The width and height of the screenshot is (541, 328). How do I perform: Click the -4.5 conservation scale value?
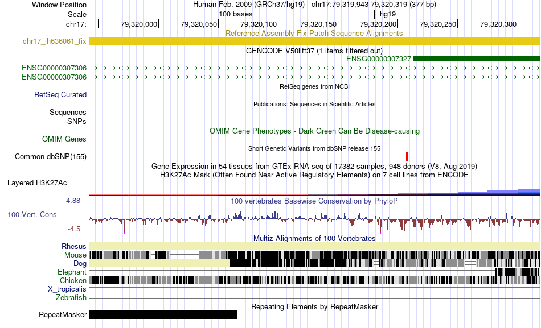pyautogui.click(x=74, y=229)
